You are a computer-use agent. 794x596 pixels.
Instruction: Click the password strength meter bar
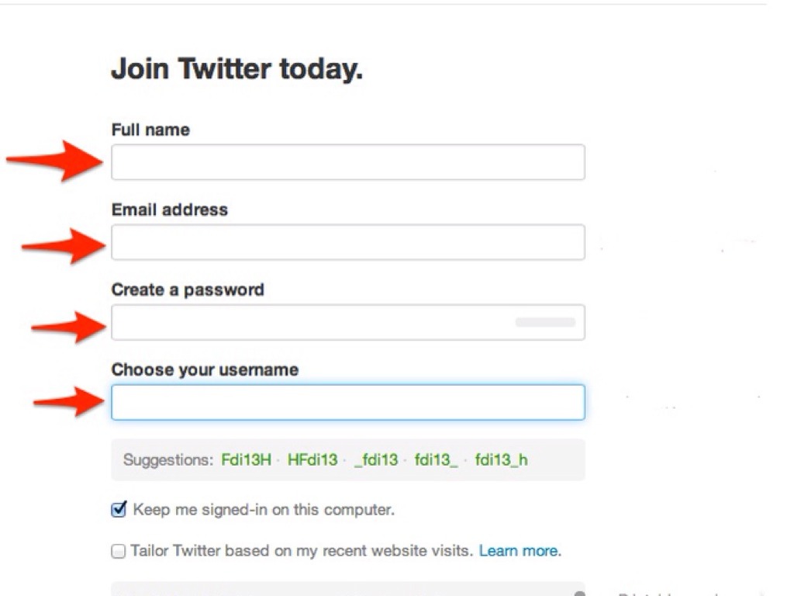point(545,322)
